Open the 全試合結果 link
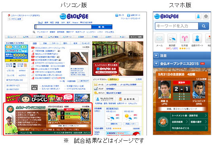212x146 pixels. point(179,122)
